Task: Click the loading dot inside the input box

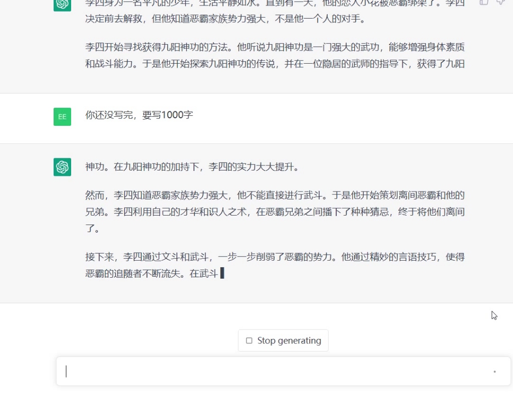Action: click(x=494, y=371)
